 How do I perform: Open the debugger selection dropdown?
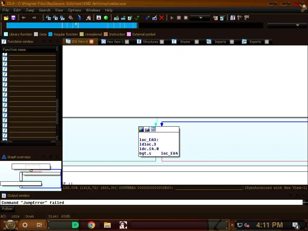tap(200, 18)
